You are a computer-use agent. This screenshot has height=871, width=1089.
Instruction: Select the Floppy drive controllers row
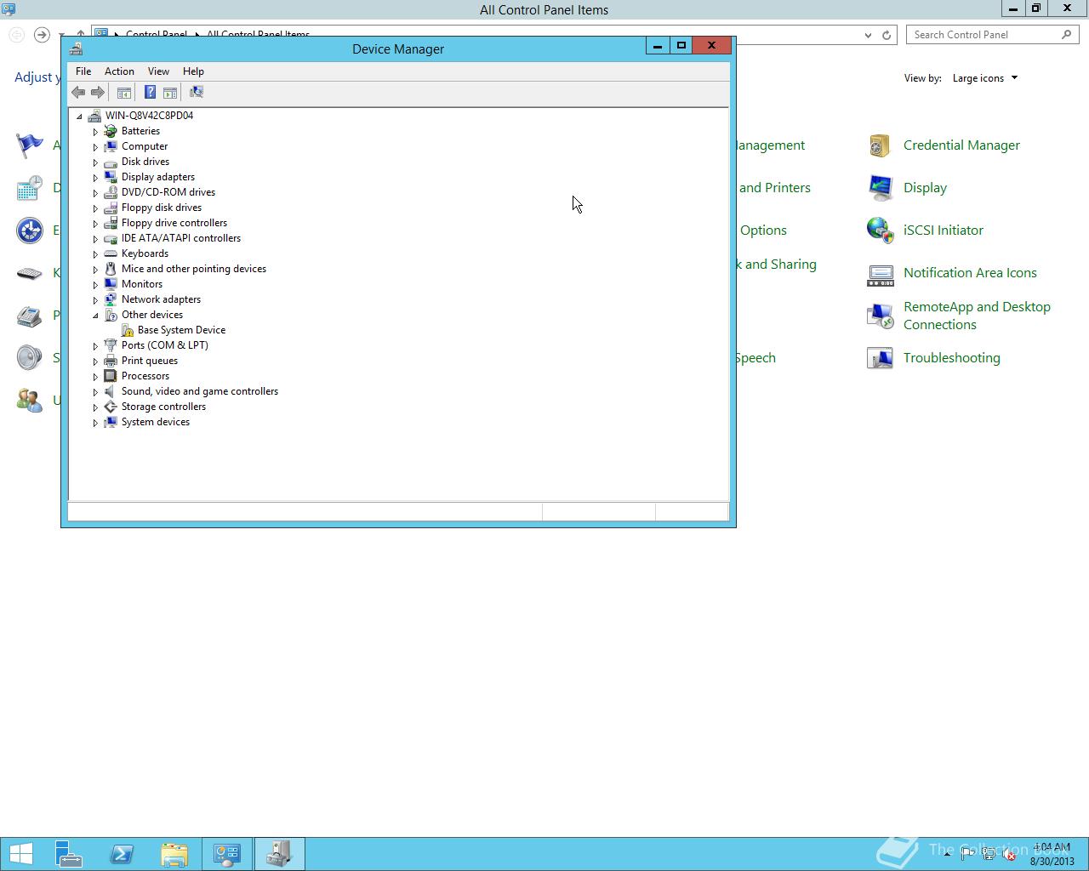tap(174, 223)
